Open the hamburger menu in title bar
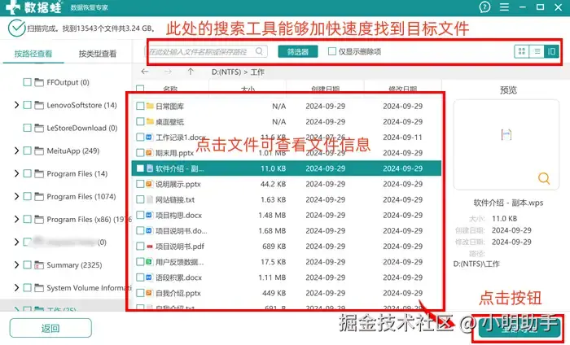Image resolution: width=570 pixels, height=345 pixels. click(504, 7)
